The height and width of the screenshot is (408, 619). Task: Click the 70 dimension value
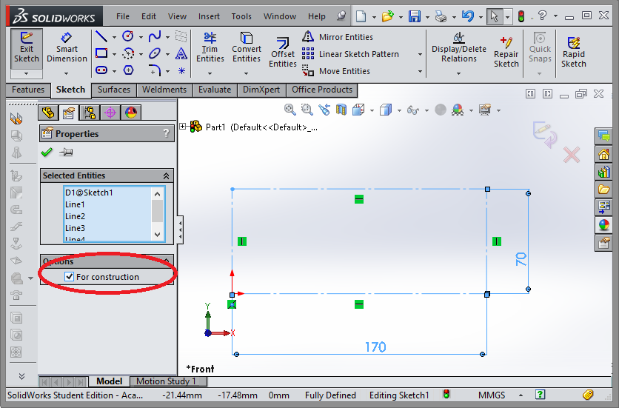(x=521, y=259)
